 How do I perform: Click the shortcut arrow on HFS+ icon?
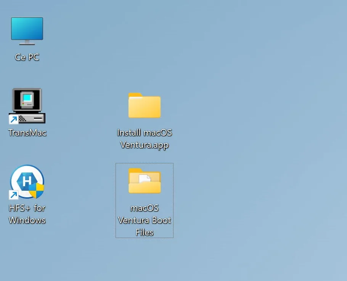point(13,195)
